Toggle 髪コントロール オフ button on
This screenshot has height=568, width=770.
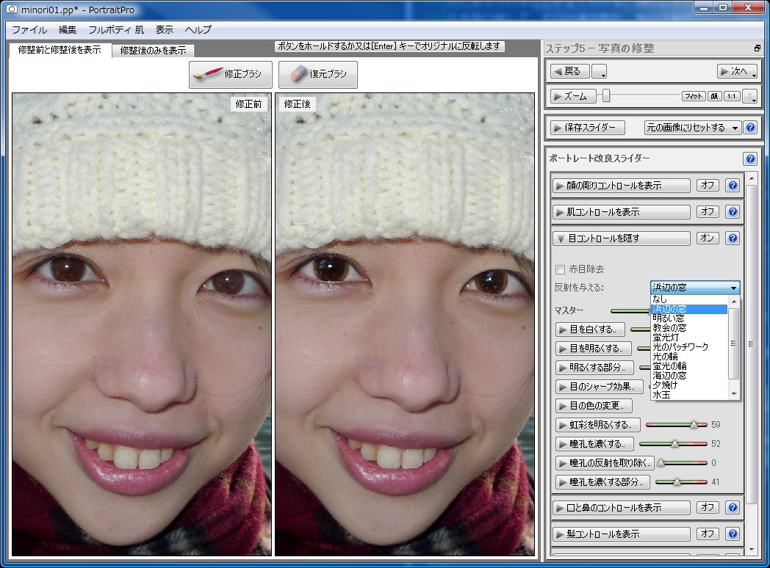(708, 534)
